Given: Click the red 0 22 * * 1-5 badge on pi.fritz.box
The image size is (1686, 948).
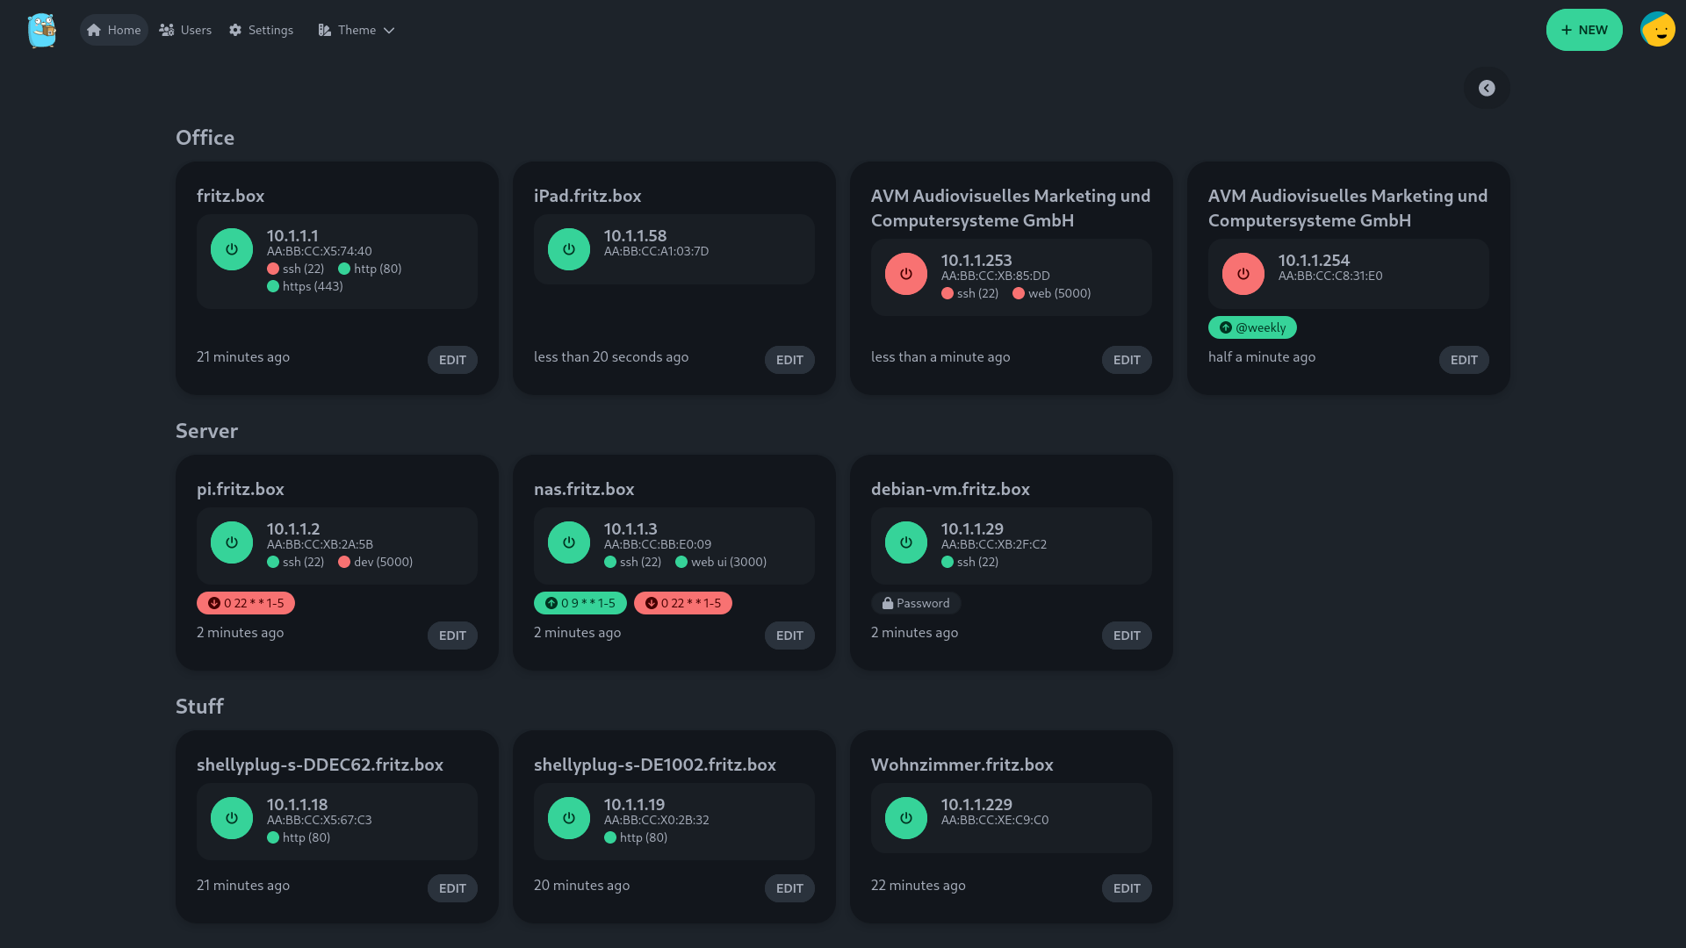Looking at the screenshot, I should pos(245,603).
